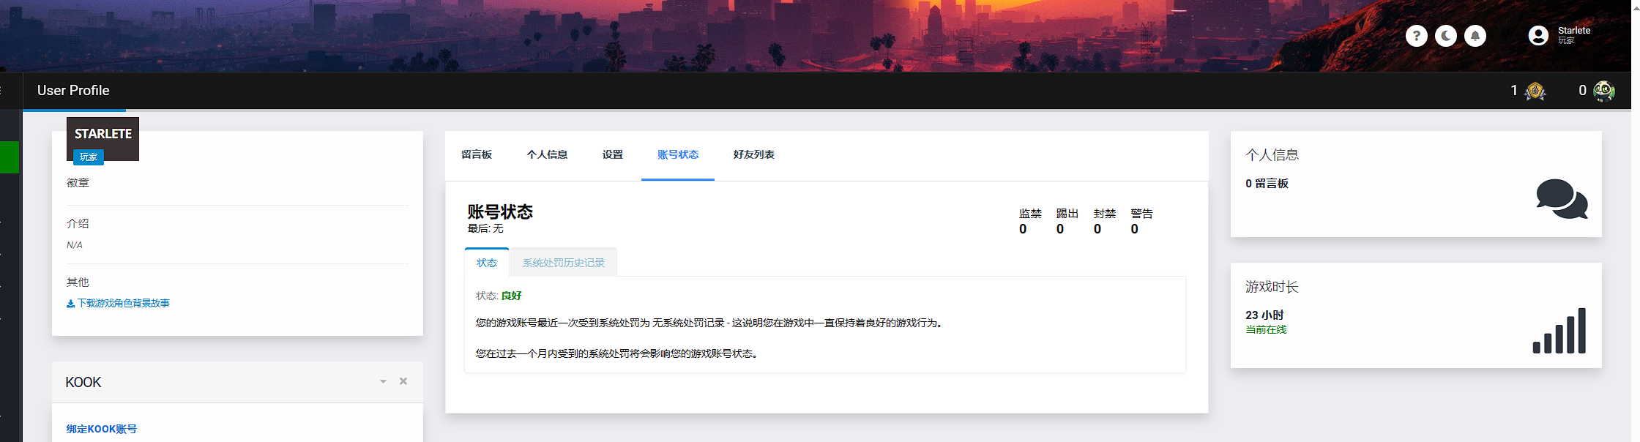Open the notifications bell icon
The height and width of the screenshot is (442, 1640).
pyautogui.click(x=1475, y=35)
